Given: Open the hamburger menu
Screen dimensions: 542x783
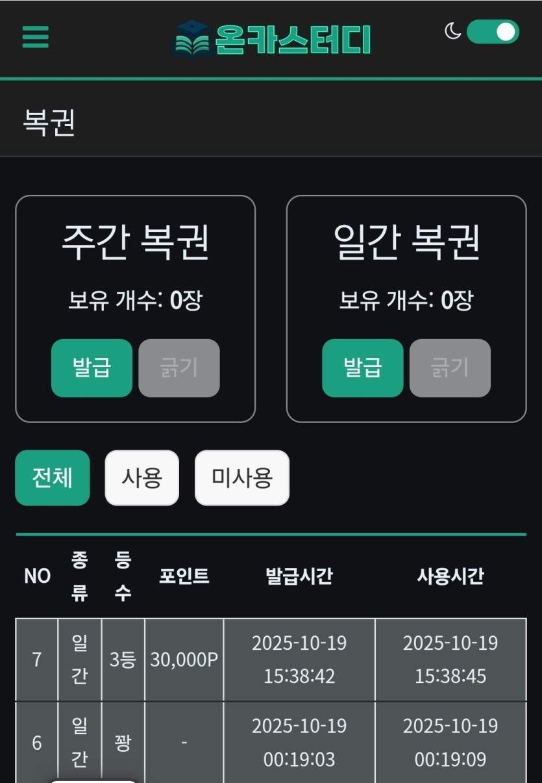Looking at the screenshot, I should coord(36,36).
